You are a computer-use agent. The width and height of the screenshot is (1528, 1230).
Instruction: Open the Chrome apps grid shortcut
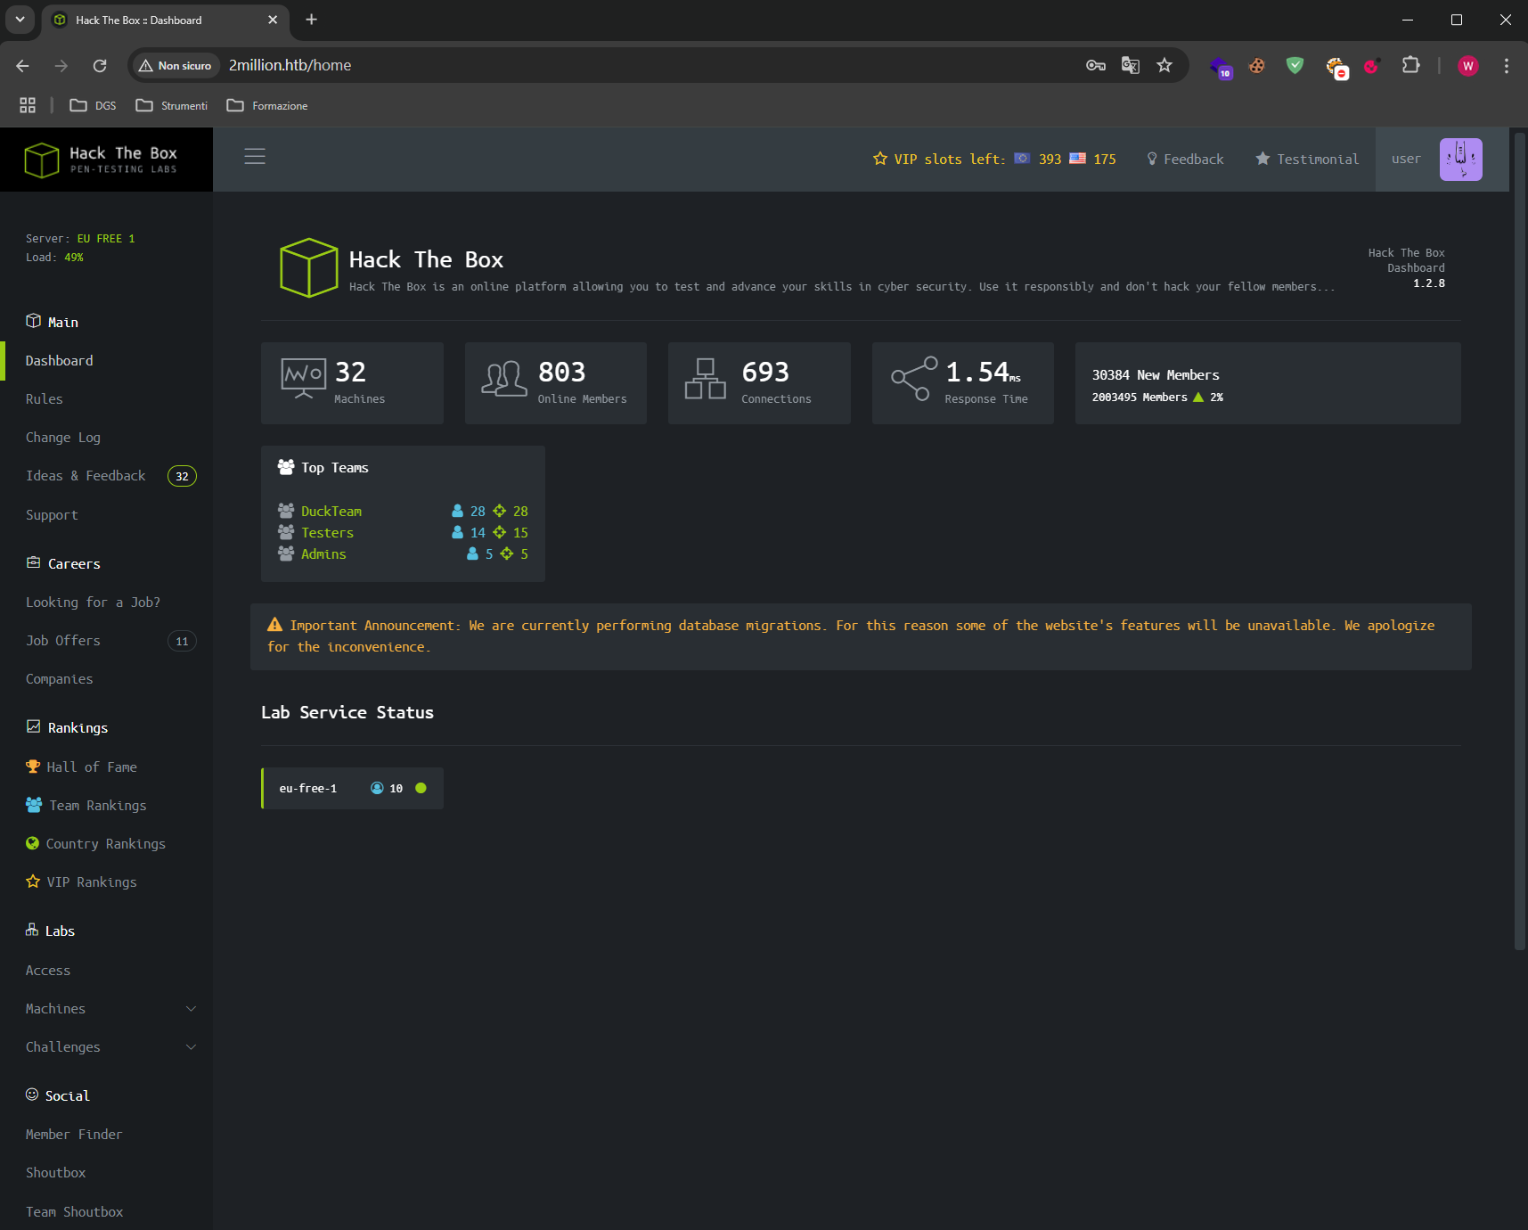tap(28, 105)
